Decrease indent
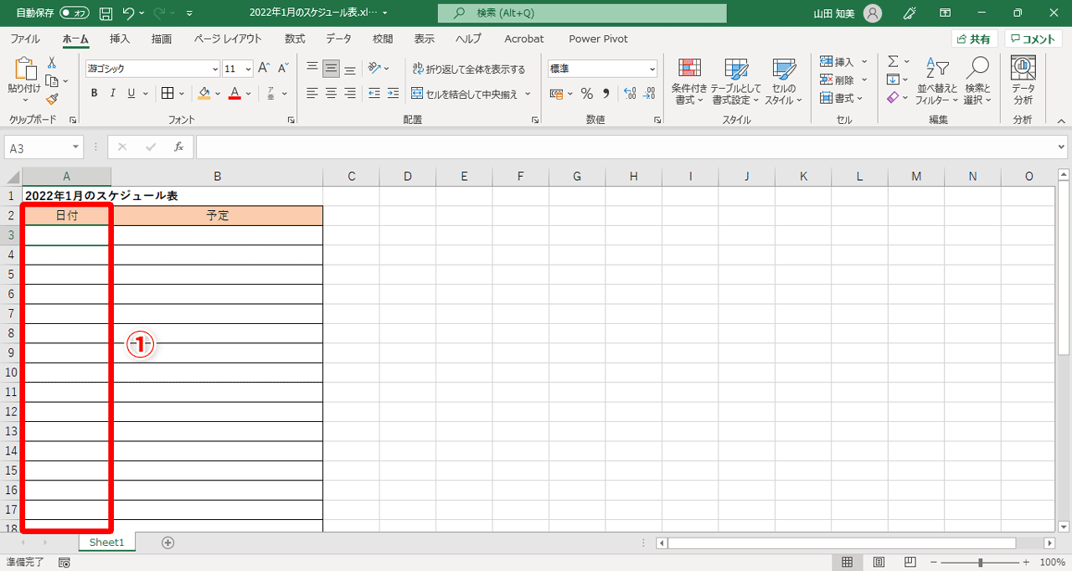Screen dimensions: 1072x571 (x=374, y=93)
